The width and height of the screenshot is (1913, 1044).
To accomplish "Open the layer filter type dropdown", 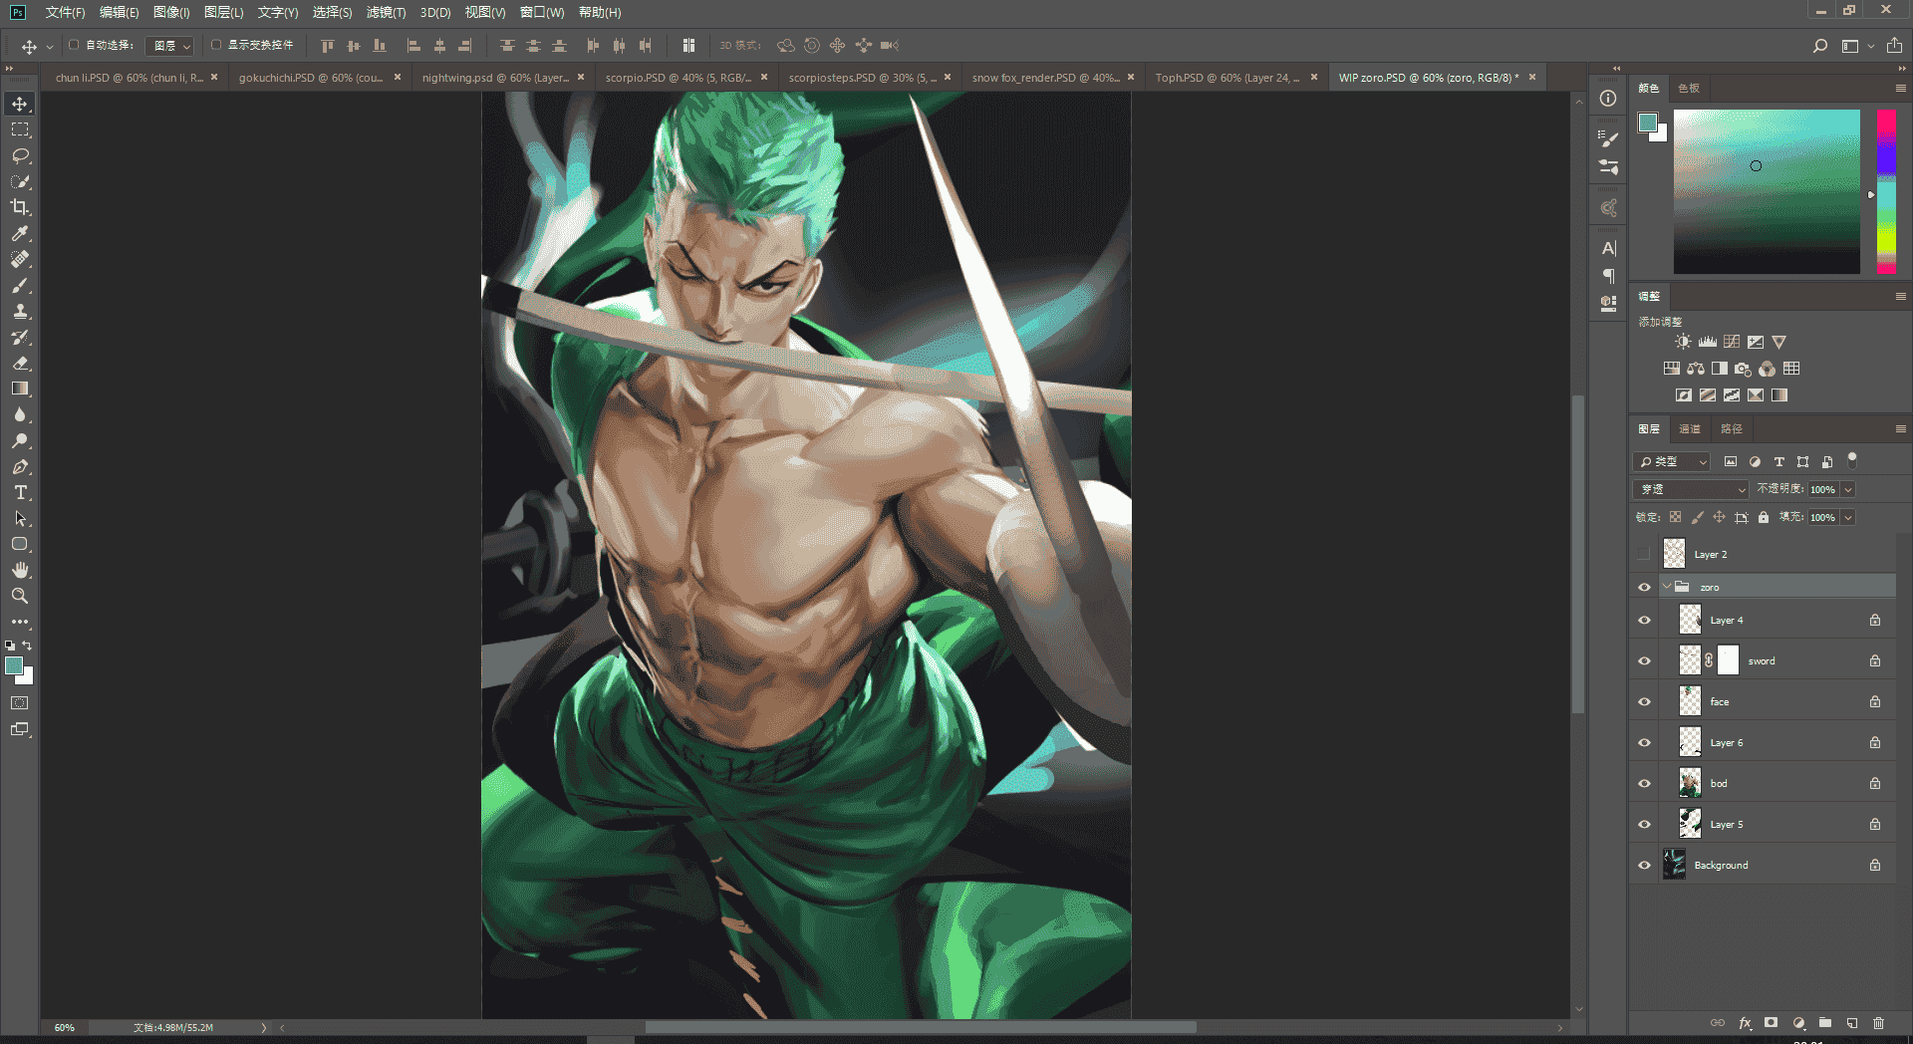I will click(x=1672, y=461).
